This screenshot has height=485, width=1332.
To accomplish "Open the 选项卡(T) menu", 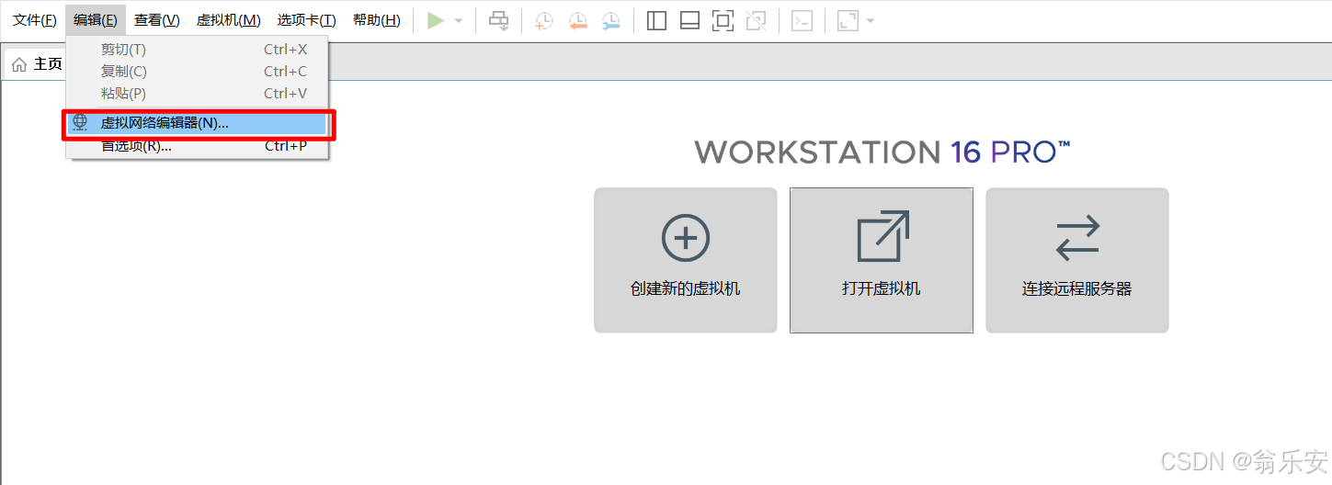I will 307,20.
